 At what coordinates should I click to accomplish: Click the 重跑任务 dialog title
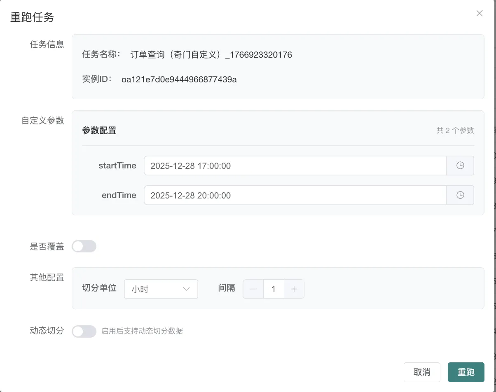click(x=32, y=17)
